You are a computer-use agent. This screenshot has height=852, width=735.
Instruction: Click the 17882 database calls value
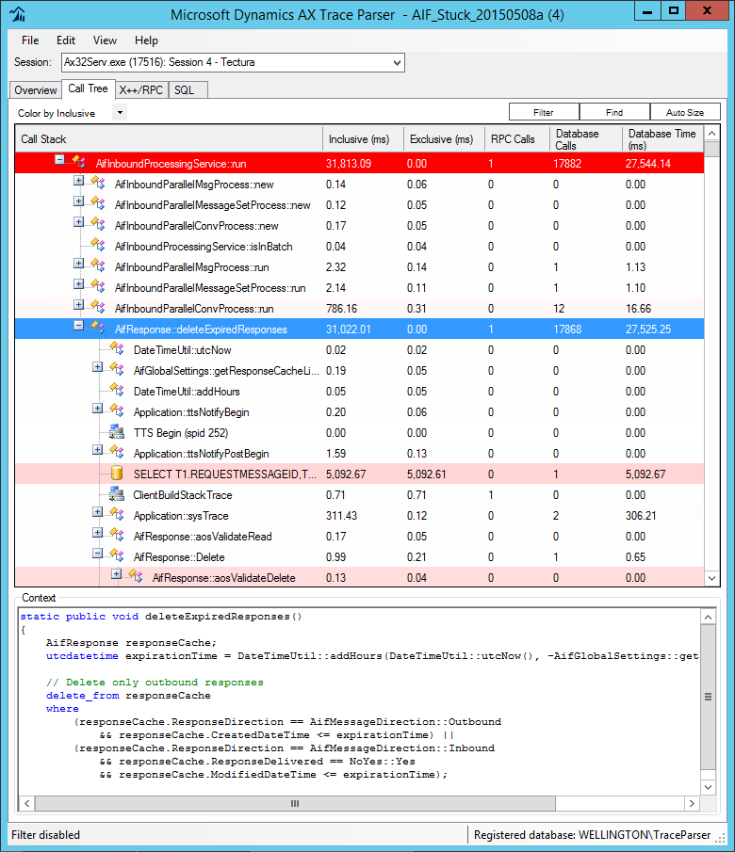567,164
